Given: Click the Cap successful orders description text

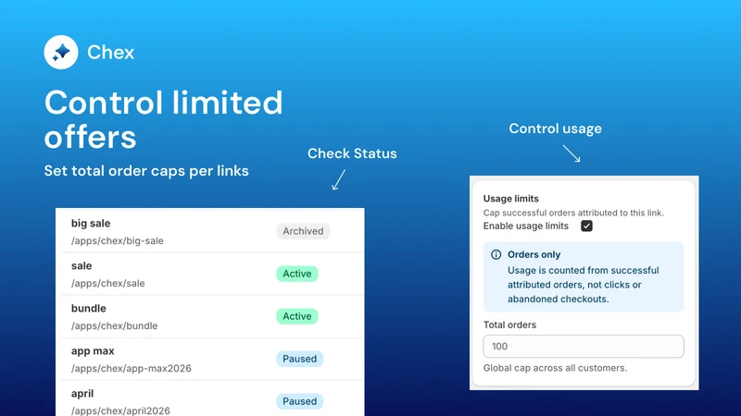Looking at the screenshot, I should (x=573, y=213).
